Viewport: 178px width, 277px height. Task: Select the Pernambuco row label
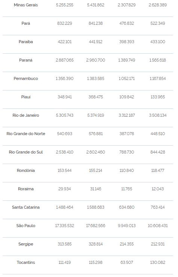click(26, 78)
